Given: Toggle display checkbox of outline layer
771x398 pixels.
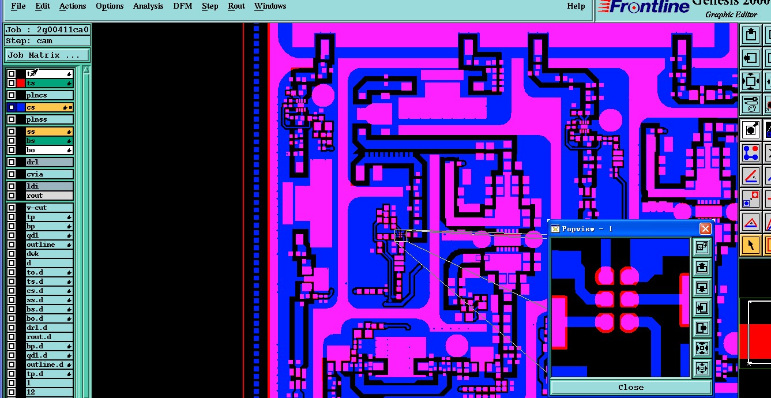Looking at the screenshot, I should click(12, 245).
